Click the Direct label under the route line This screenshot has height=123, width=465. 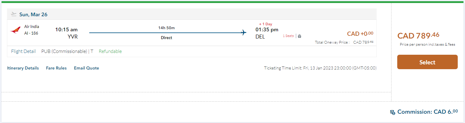click(166, 38)
